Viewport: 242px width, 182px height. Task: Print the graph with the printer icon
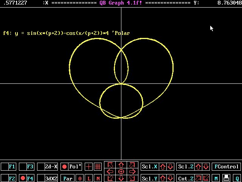pyautogui.click(x=226, y=178)
